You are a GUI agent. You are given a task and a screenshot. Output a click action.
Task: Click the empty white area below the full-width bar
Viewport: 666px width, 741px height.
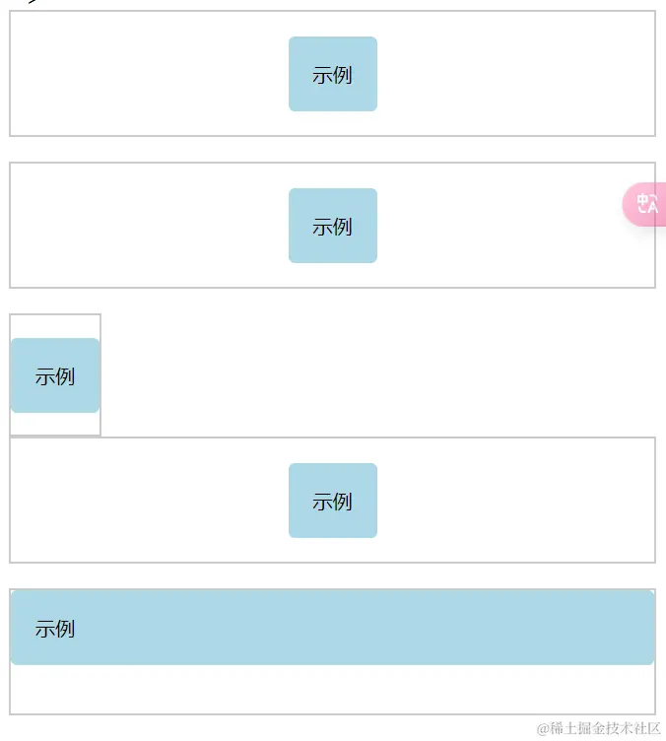click(332, 689)
